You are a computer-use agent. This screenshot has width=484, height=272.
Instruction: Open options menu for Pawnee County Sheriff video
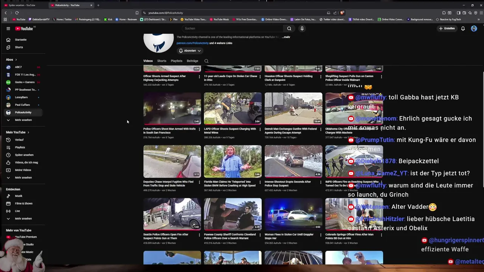[260, 235]
